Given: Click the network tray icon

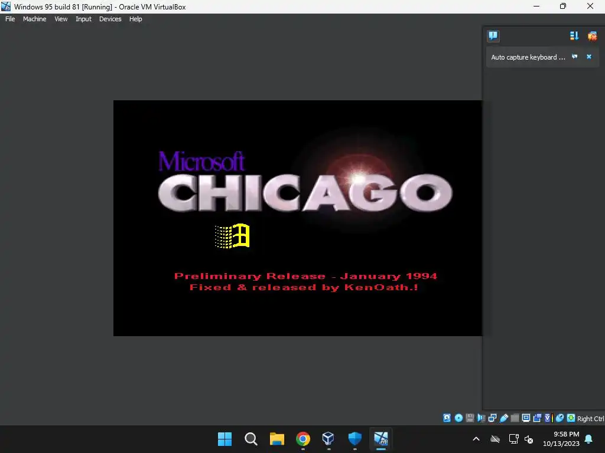Looking at the screenshot, I should [513, 439].
